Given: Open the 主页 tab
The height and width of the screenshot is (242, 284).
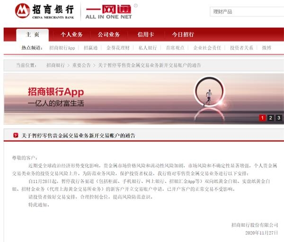Looking at the screenshot, I should [x=32, y=35].
